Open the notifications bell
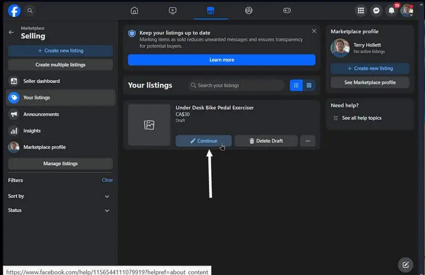This screenshot has height=275, width=425. pos(391,10)
